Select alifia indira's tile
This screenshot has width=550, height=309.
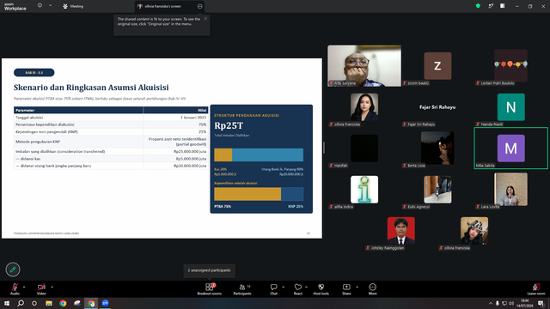pyautogui.click(x=364, y=190)
